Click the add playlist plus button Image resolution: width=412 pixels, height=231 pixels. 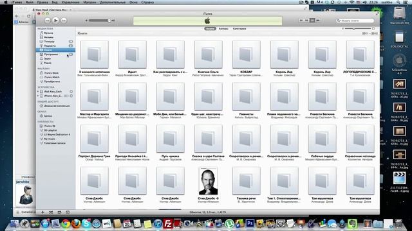(x=42, y=212)
